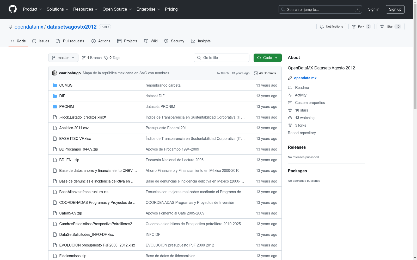417x260 pixels.
Task: Click the Sign in link
Action: coord(373,9)
